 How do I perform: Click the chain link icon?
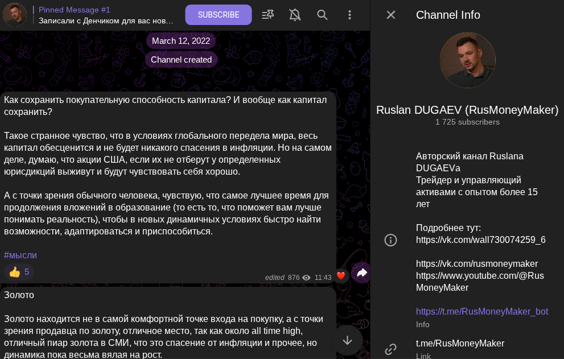(x=390, y=349)
